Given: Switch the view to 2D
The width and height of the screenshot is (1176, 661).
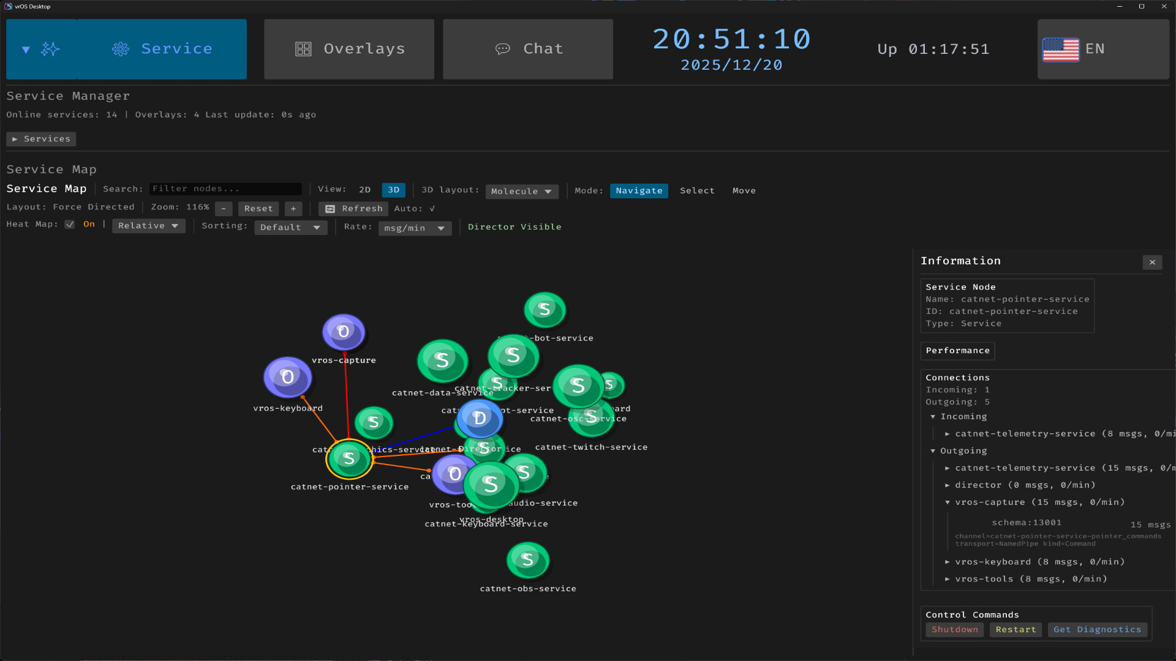Looking at the screenshot, I should click(365, 190).
